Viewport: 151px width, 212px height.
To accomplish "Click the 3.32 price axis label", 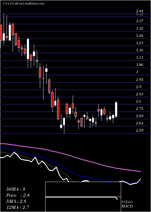I will point(140,28).
